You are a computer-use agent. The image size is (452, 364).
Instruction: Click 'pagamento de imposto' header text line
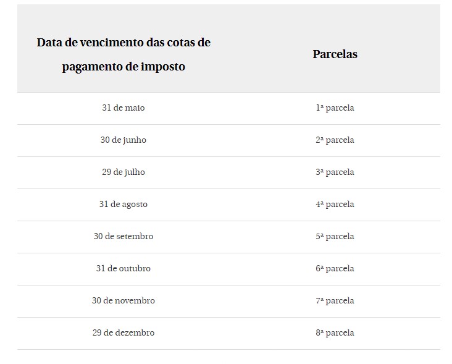(123, 67)
